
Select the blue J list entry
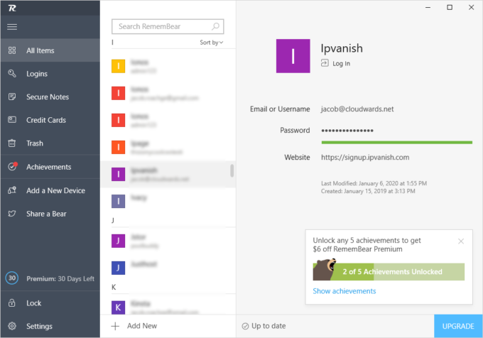tap(168, 268)
